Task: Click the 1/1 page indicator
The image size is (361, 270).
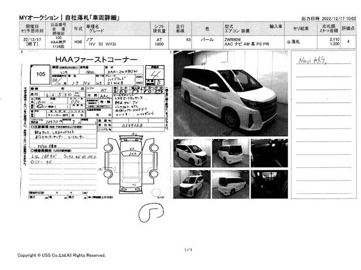Action: coord(187,249)
